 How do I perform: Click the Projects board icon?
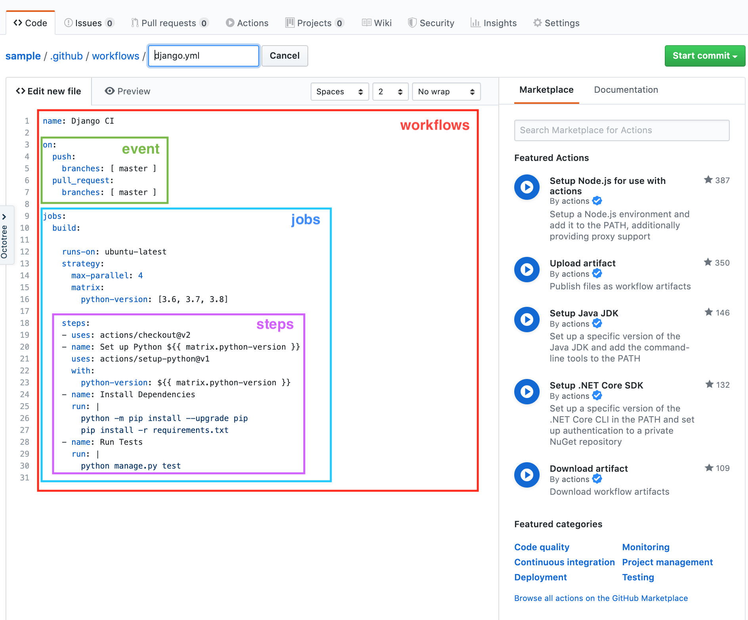[x=290, y=23]
